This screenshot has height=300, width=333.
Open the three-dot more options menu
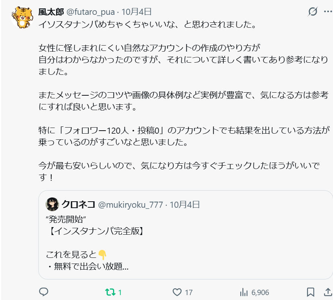click(327, 12)
